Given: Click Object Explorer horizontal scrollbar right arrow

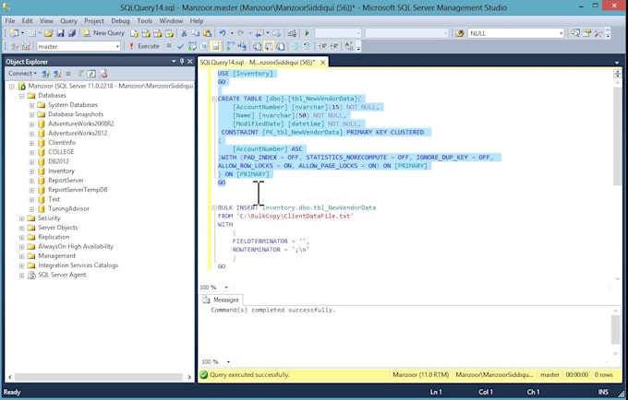Looking at the screenshot, I should [x=189, y=377].
